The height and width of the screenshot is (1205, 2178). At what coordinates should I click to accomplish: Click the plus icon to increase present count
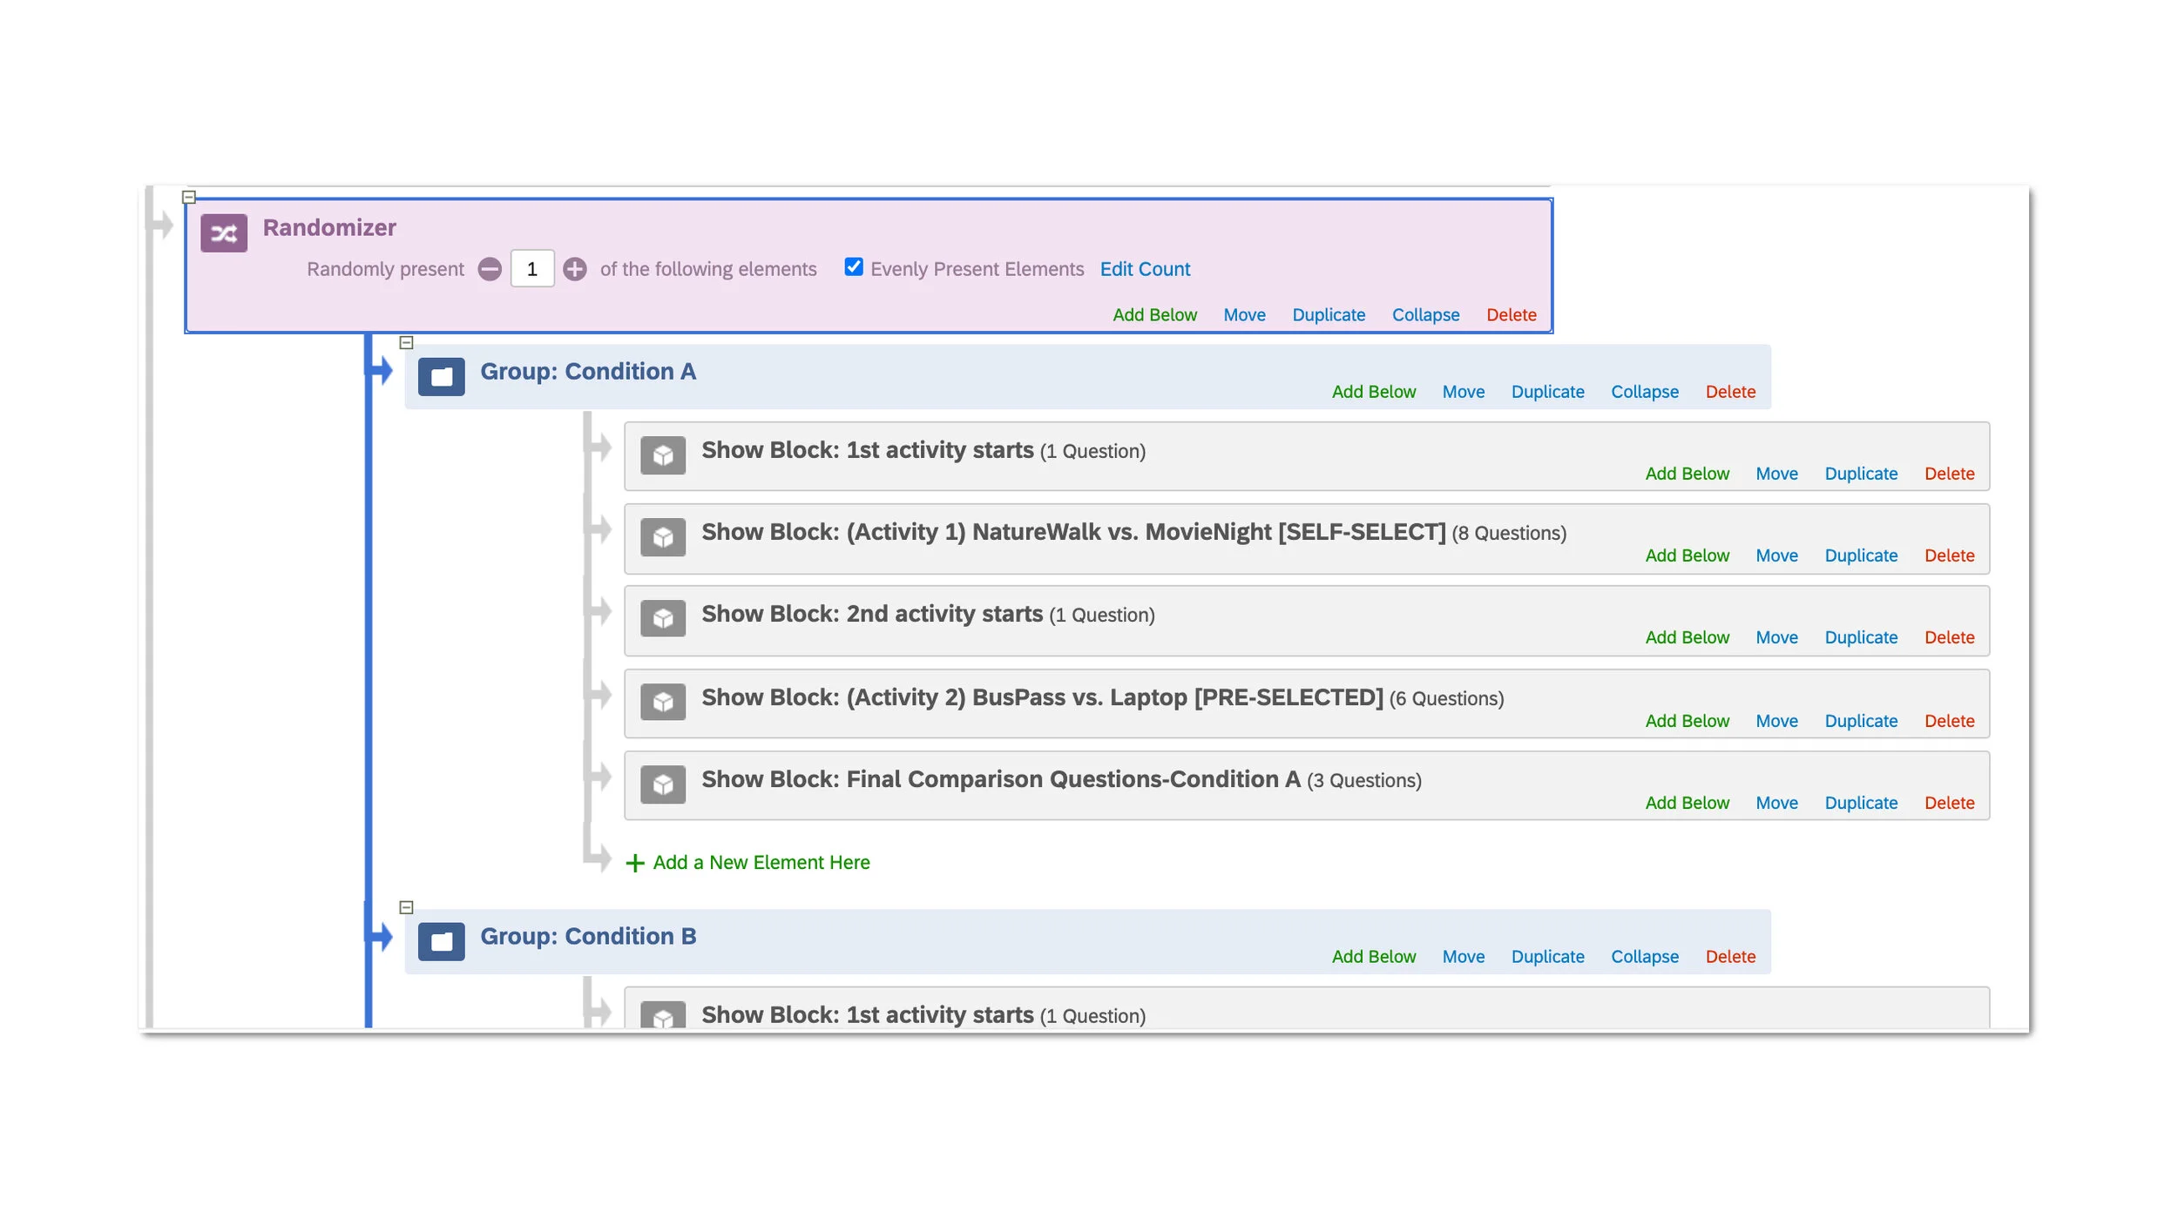574,269
